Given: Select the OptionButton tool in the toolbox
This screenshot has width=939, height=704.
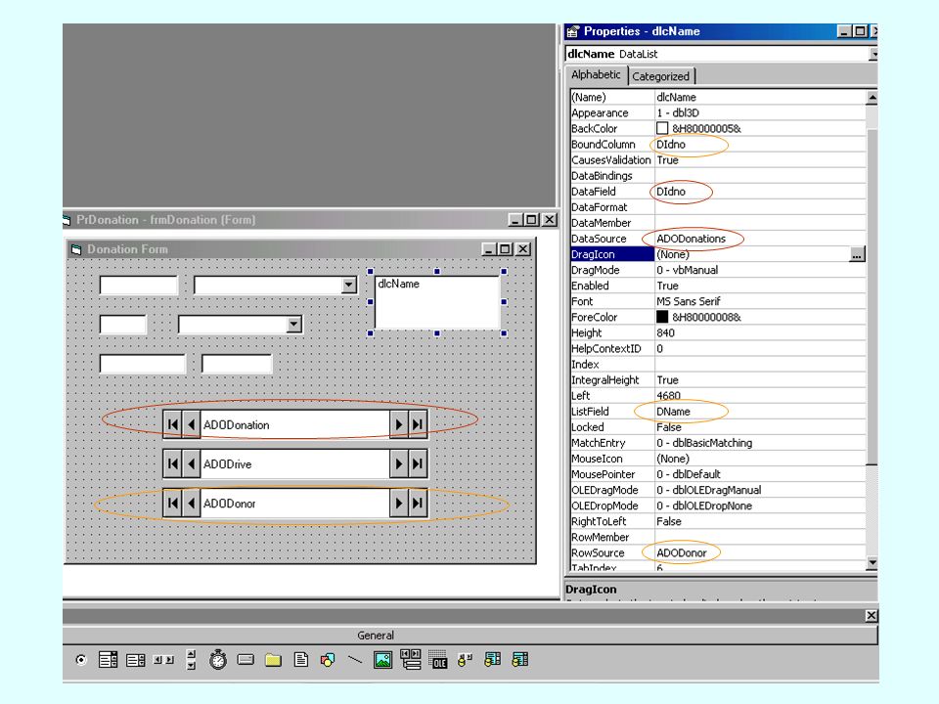Looking at the screenshot, I should (81, 660).
